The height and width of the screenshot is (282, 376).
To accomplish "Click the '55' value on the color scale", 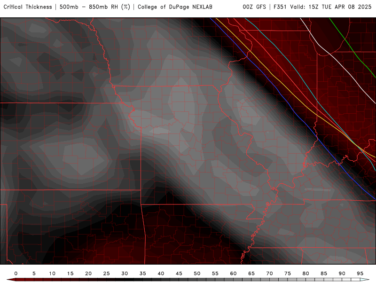I will 215,274.
